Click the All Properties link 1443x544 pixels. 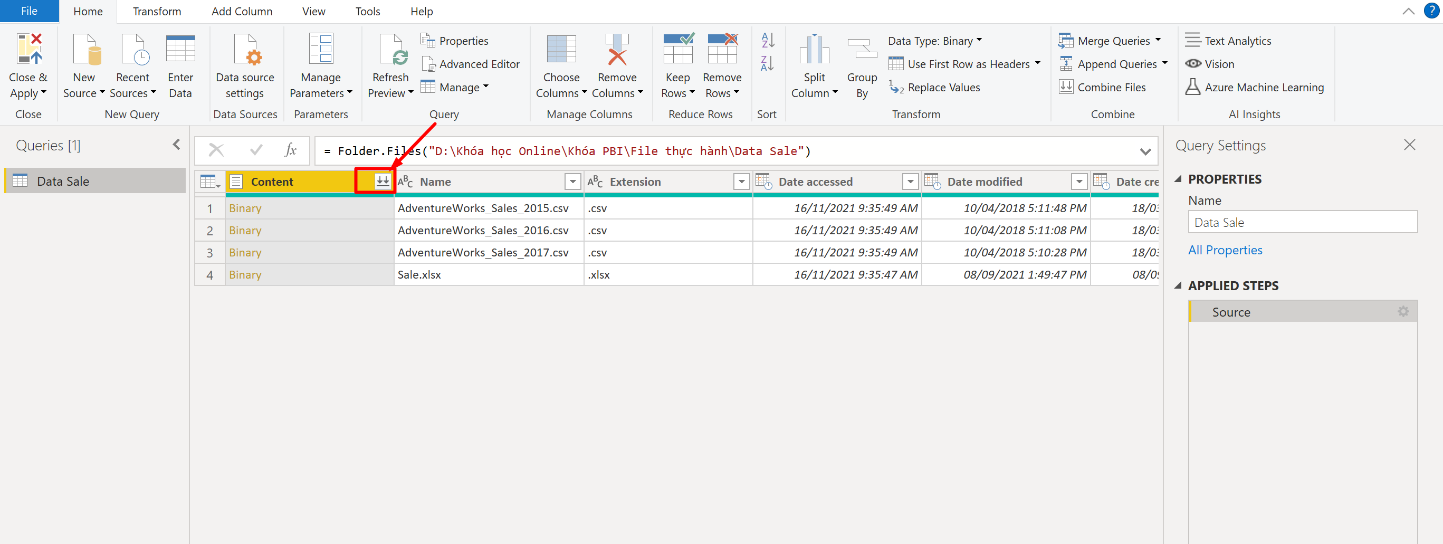point(1225,250)
